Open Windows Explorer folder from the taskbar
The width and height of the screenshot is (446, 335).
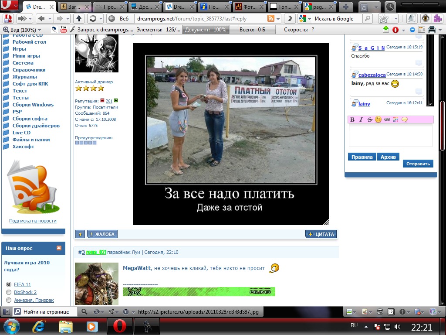point(66,326)
